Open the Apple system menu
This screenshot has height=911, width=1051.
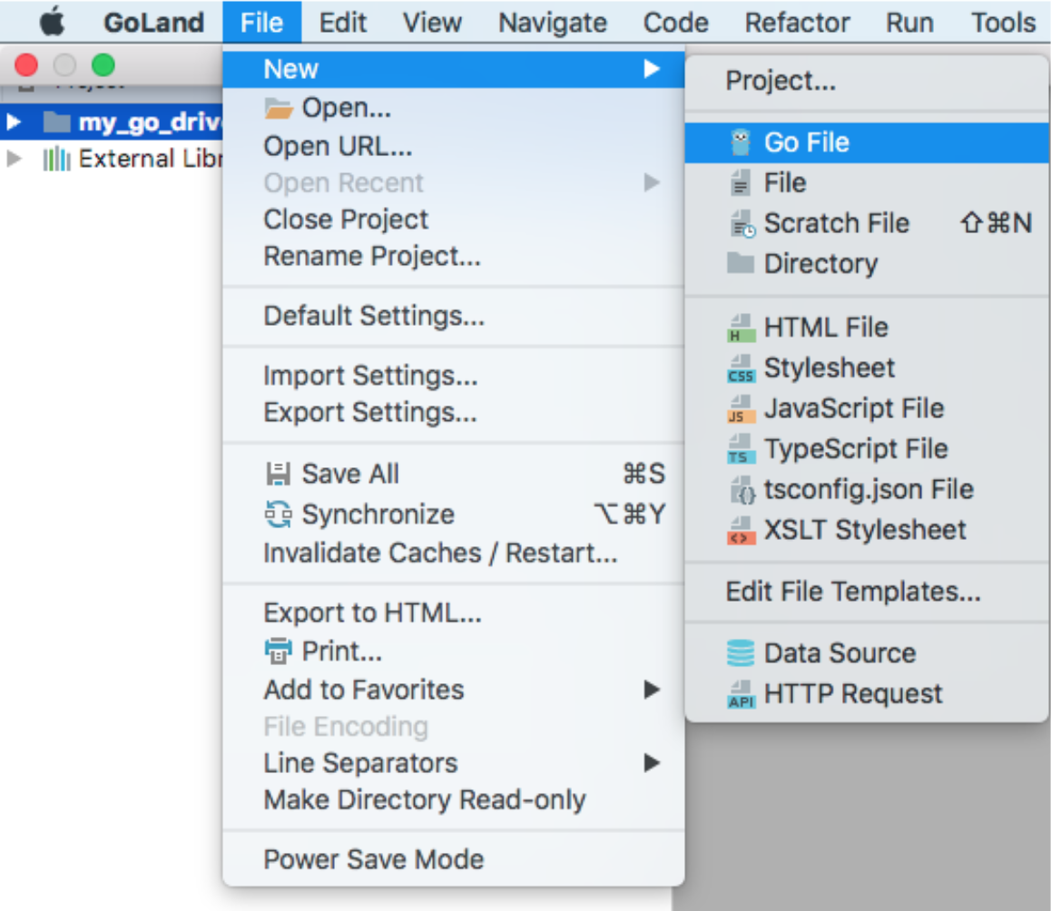(x=52, y=22)
